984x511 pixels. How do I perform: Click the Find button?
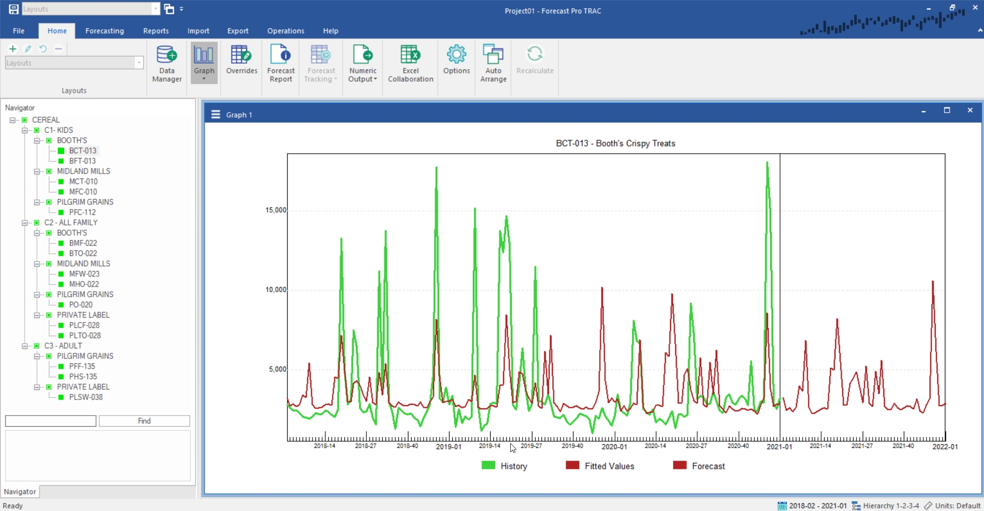coord(144,421)
